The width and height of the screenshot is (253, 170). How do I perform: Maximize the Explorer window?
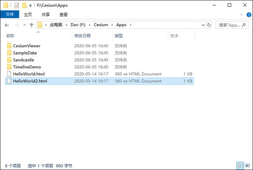coord(229,5)
